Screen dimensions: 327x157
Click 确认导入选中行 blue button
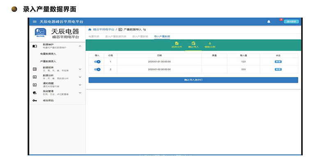(x=193, y=80)
